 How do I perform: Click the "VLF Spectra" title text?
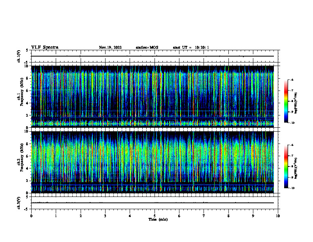pos(45,47)
